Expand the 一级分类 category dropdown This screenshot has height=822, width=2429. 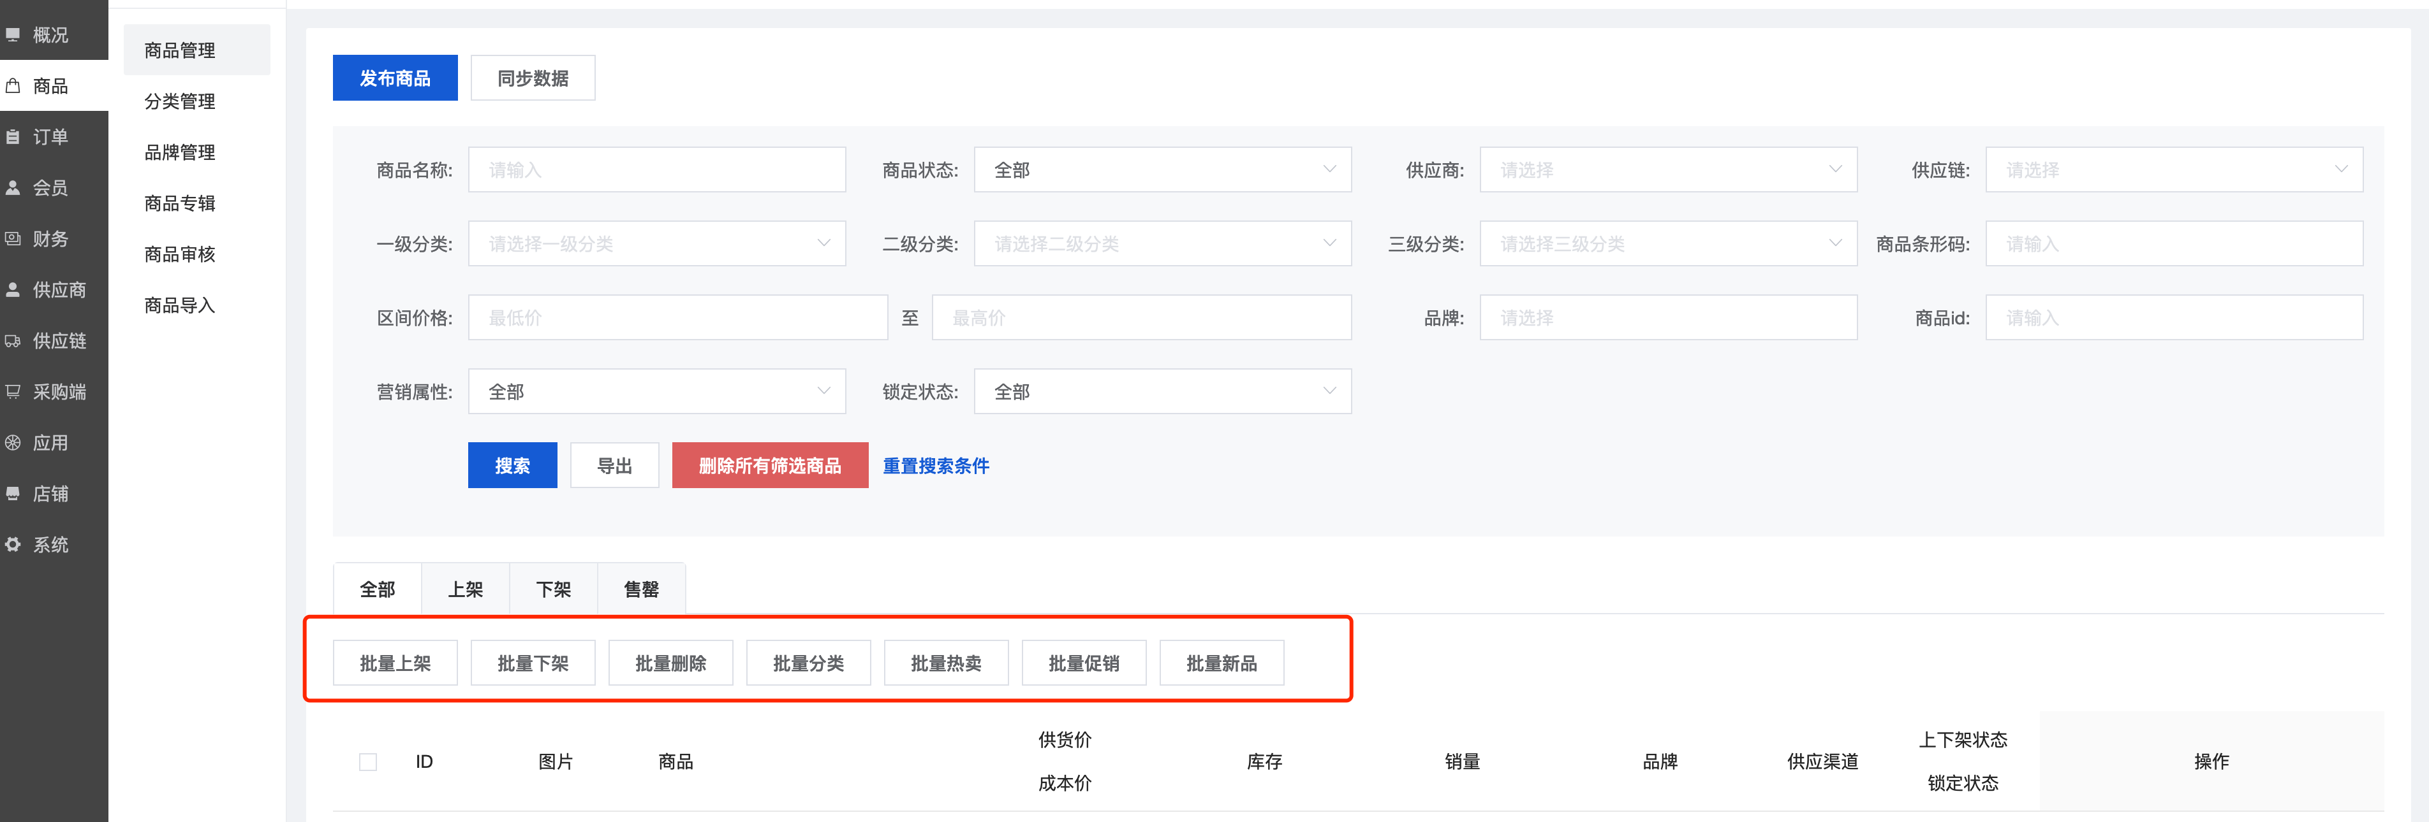click(656, 244)
